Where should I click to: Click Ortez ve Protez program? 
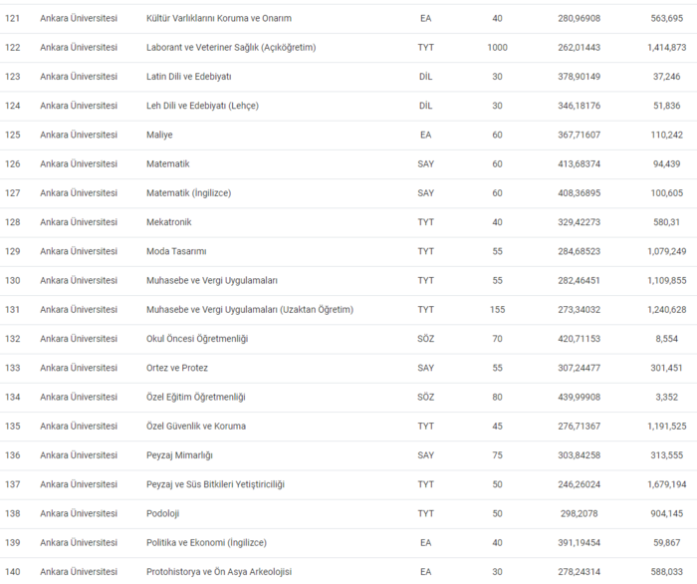click(x=176, y=368)
